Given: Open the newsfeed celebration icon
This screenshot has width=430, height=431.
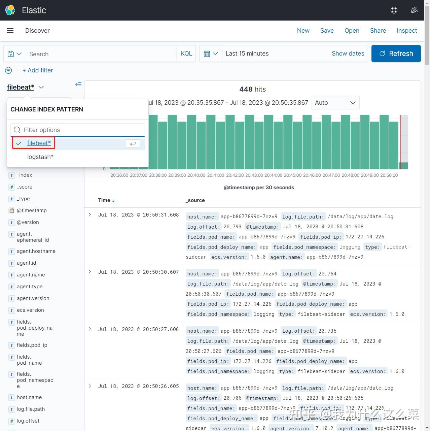Looking at the screenshot, I should click(x=414, y=10).
